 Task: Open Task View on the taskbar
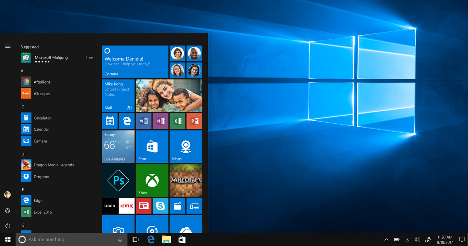[x=135, y=239]
